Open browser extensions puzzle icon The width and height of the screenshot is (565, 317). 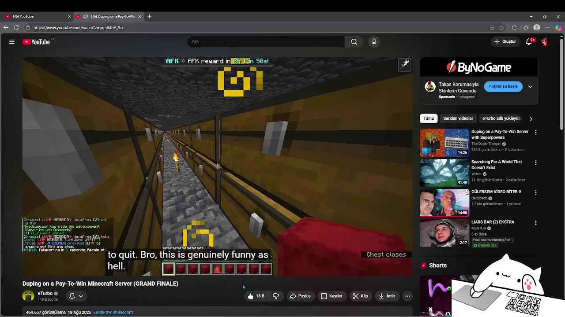514,27
